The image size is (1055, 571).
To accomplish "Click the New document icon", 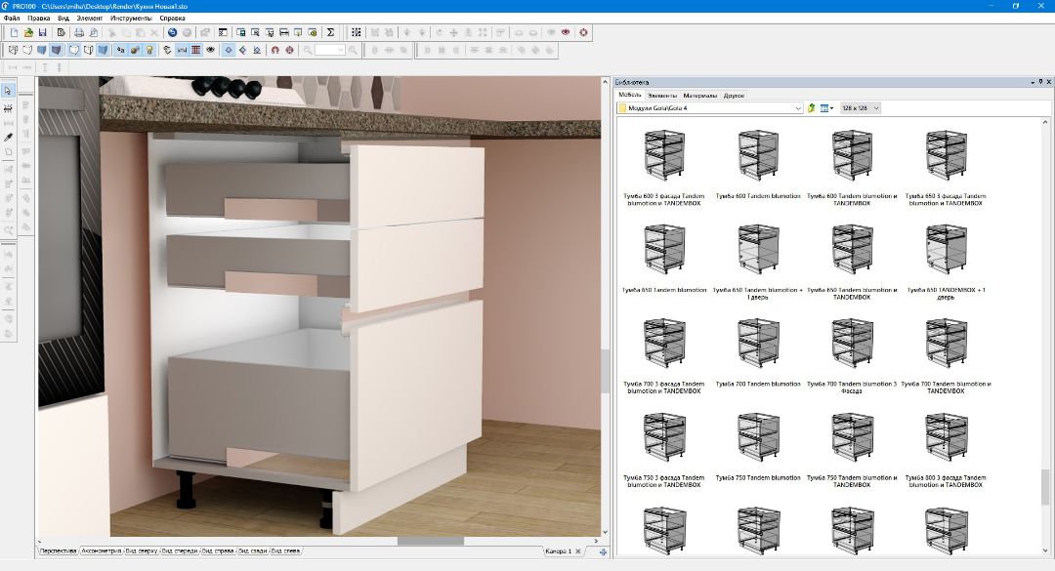I will coord(15,32).
